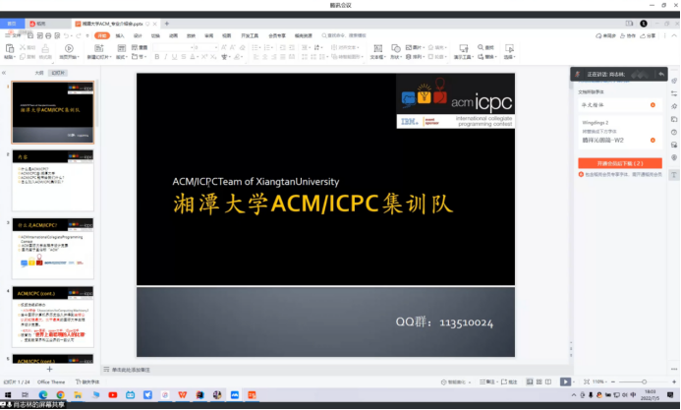The image size is (681, 410).
Task: Open the Windows Start menu
Action: click(x=8, y=395)
